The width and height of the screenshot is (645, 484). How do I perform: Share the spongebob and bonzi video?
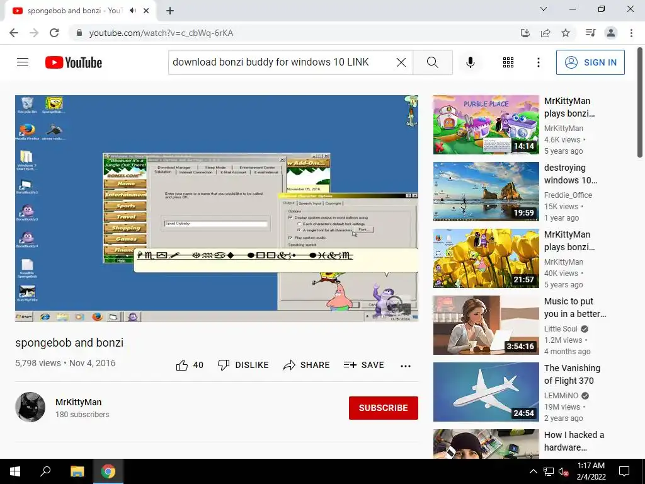(307, 365)
